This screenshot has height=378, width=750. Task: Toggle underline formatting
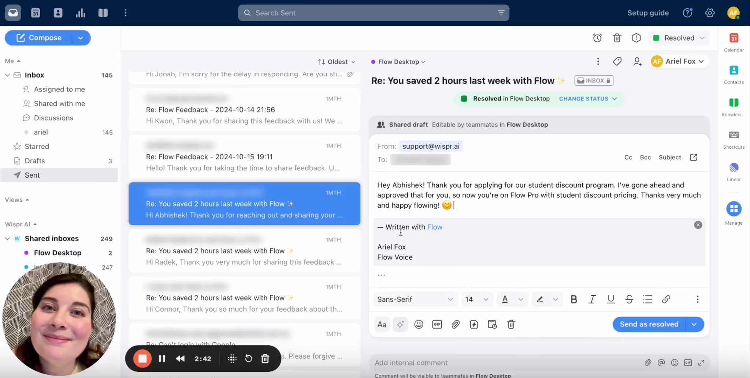[x=610, y=299]
